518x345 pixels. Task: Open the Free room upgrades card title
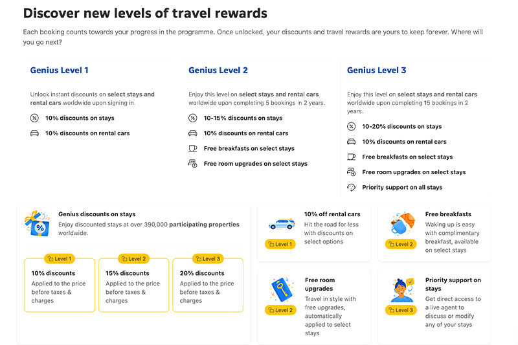tap(320, 285)
